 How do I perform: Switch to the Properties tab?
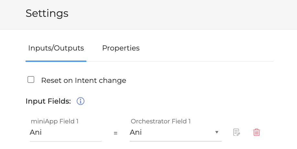[x=121, y=48]
